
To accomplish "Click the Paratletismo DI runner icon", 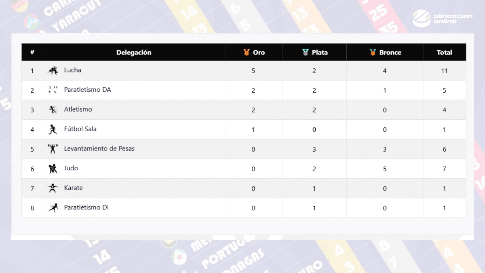I will coord(53,208).
